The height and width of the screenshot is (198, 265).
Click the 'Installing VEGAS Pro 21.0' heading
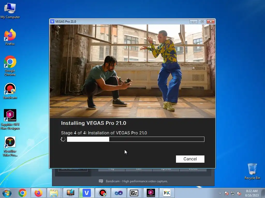click(x=94, y=123)
